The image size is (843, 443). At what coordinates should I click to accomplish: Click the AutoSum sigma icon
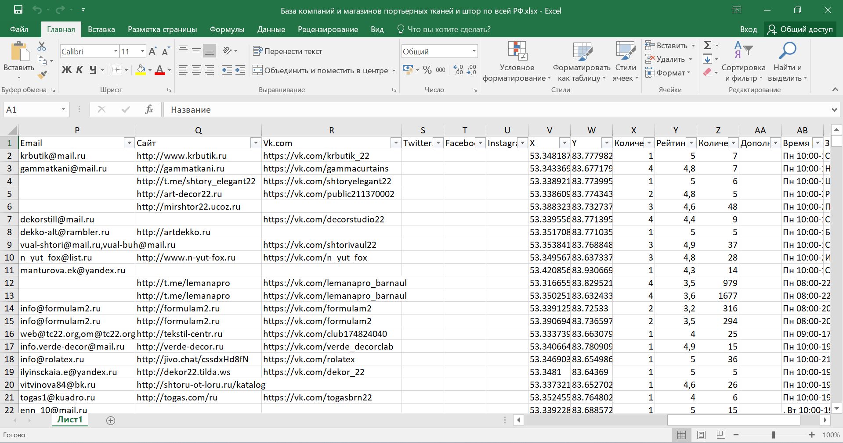tap(707, 45)
